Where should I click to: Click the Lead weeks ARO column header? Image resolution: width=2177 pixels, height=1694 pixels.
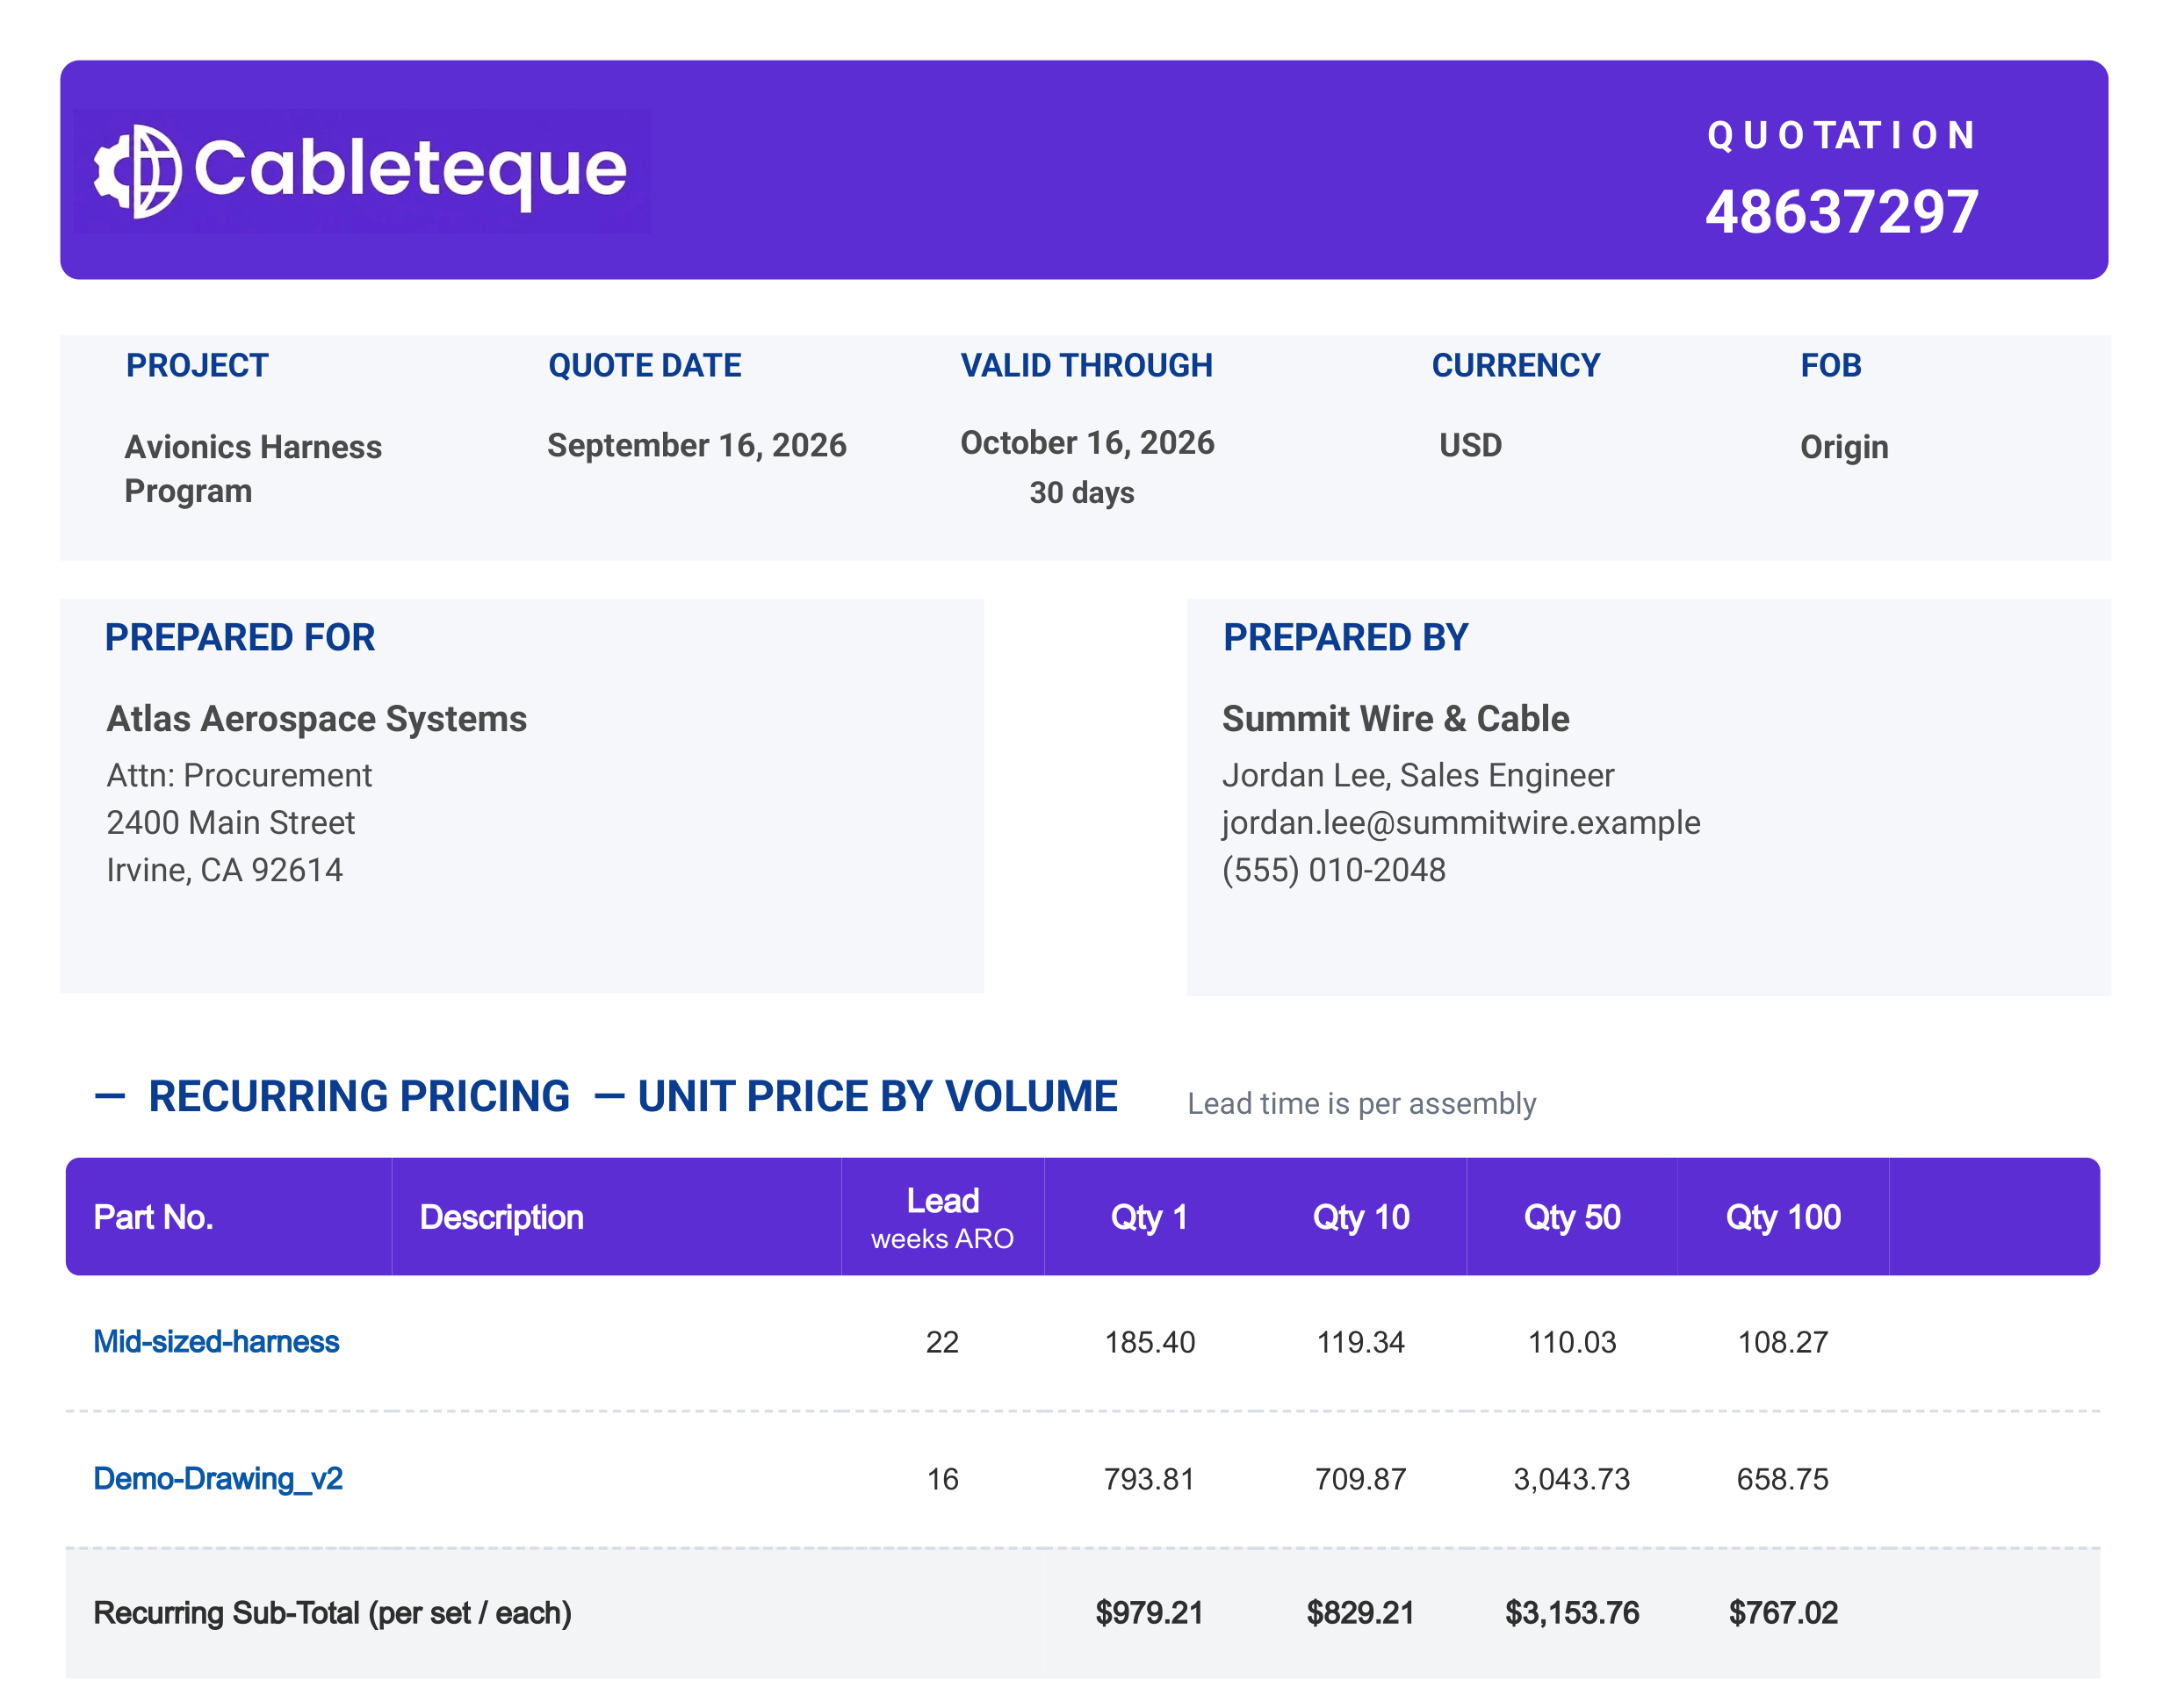[x=942, y=1217]
